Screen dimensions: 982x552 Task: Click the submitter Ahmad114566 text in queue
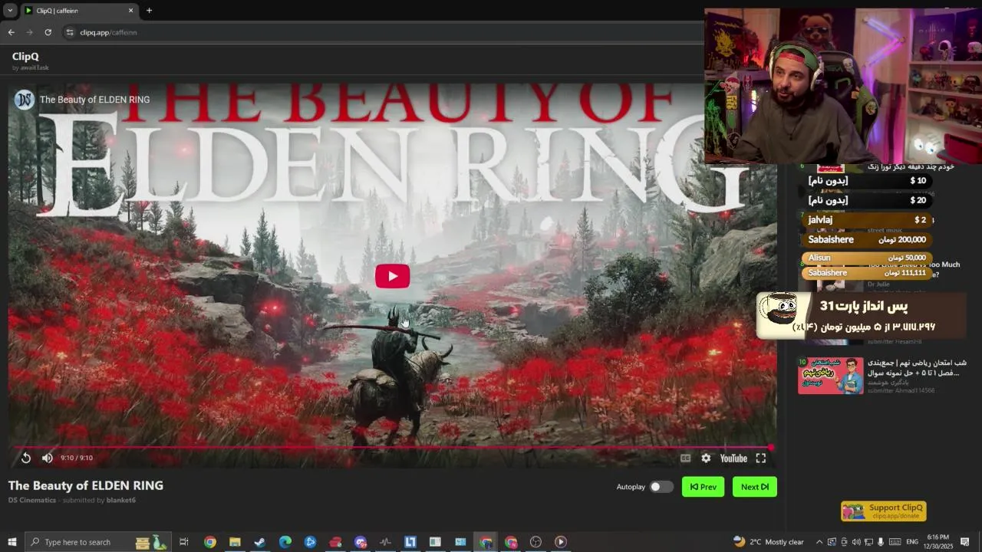point(901,390)
